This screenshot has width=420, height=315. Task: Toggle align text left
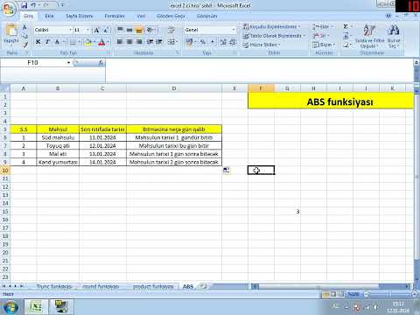(x=120, y=42)
